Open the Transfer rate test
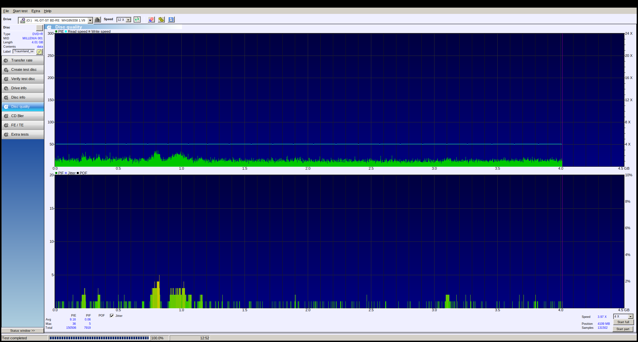 point(23,60)
